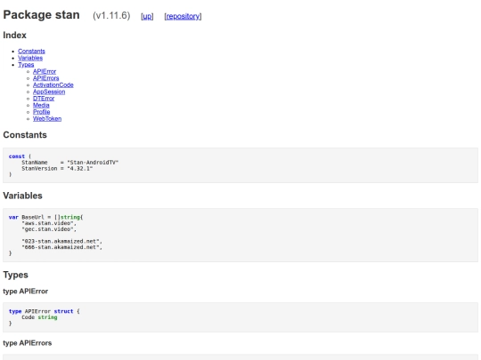Open the AppSession type link
Image resolution: width=481 pixels, height=360 pixels.
pyautogui.click(x=49, y=92)
